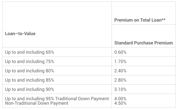The height and width of the screenshot is (110, 178).
Task: Click the 4.00% premium value
Action: coord(120,99)
